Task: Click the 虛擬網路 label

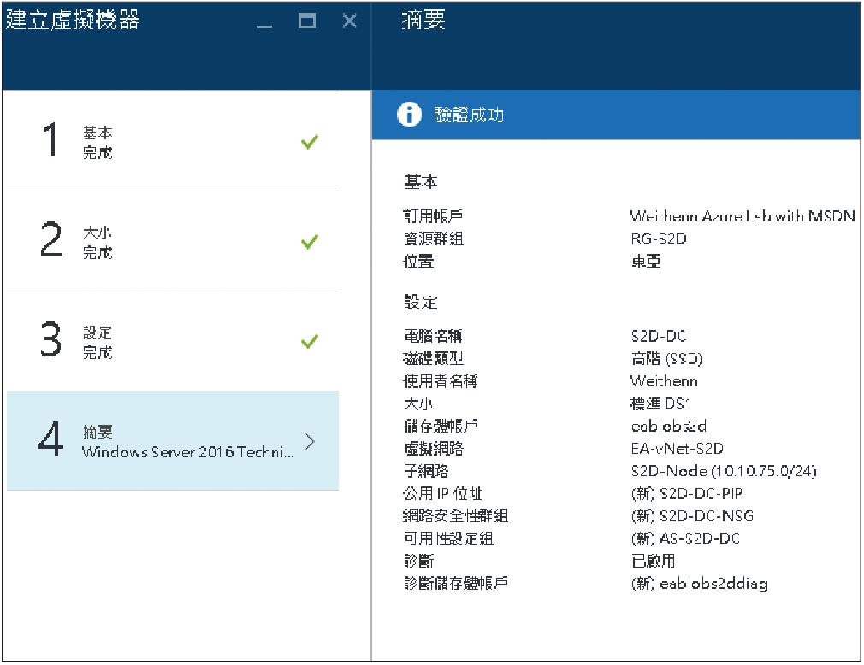Action: [x=433, y=449]
